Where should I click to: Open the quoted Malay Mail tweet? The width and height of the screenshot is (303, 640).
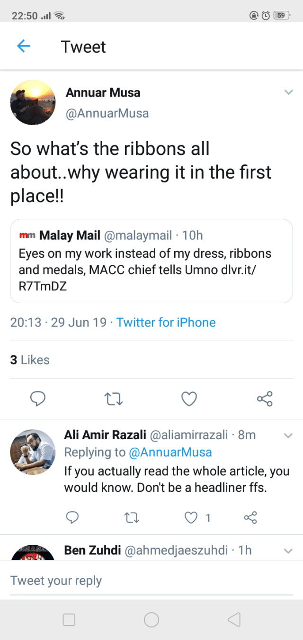(x=151, y=261)
